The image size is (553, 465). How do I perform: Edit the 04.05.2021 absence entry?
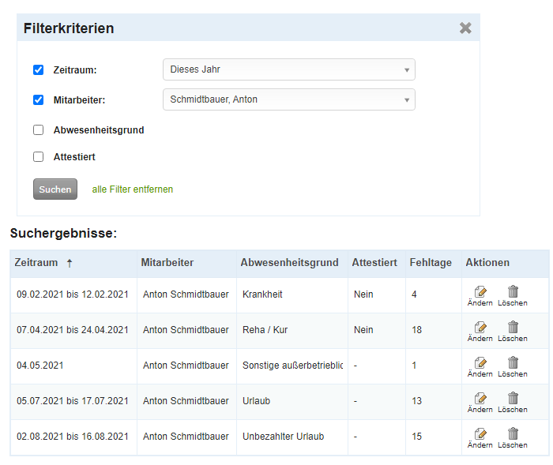[480, 367]
